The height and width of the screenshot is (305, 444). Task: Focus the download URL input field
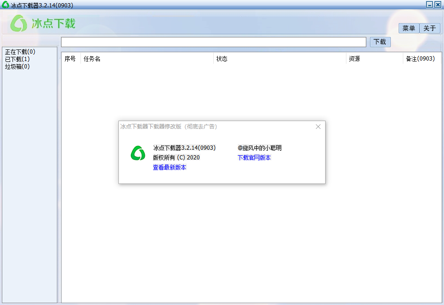click(214, 42)
